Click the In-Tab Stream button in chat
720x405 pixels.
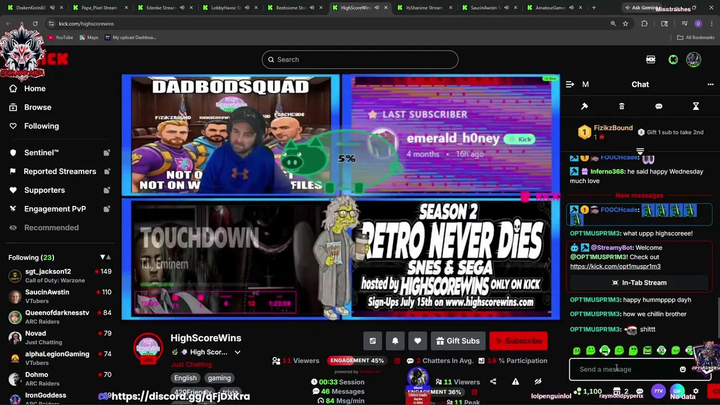point(640,282)
